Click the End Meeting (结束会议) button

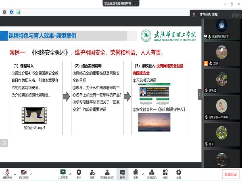pyautogui.click(x=231, y=174)
